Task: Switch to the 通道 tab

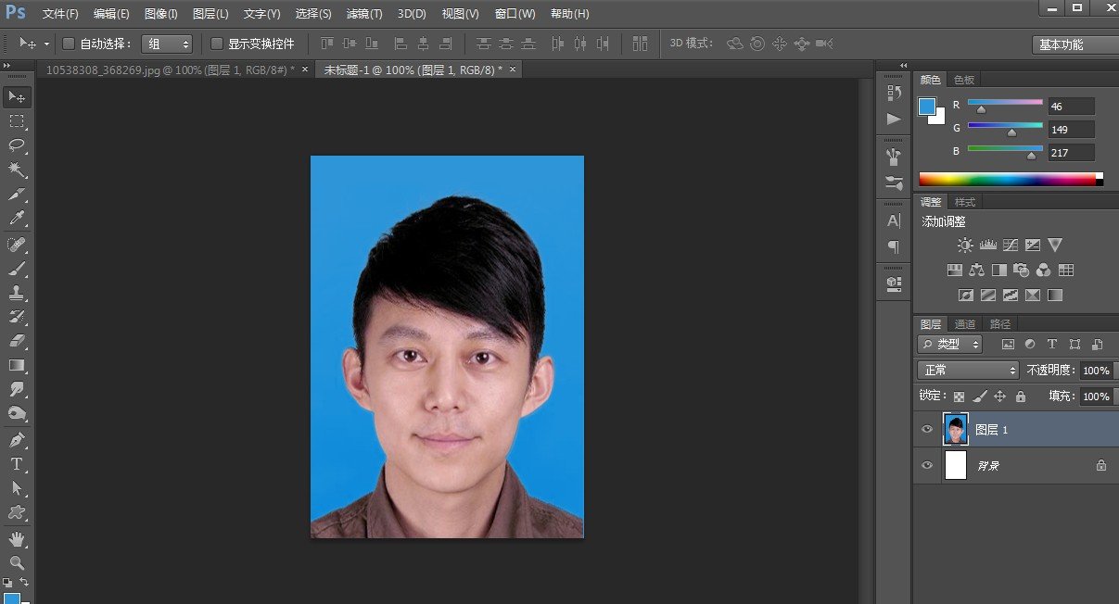Action: pos(965,324)
